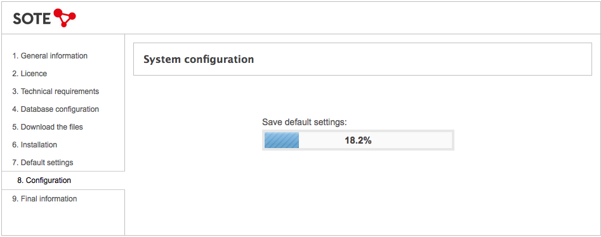Click the SOTE brand name text
Image resolution: width=601 pixels, height=237 pixels.
[x=32, y=18]
